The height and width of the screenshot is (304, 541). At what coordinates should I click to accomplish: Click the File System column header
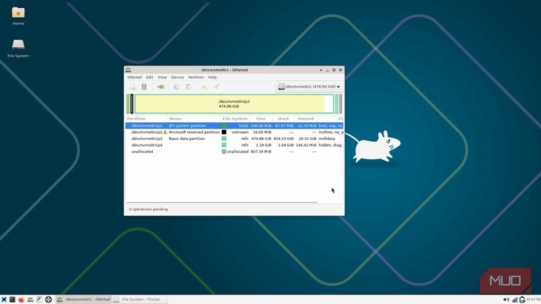pos(235,118)
